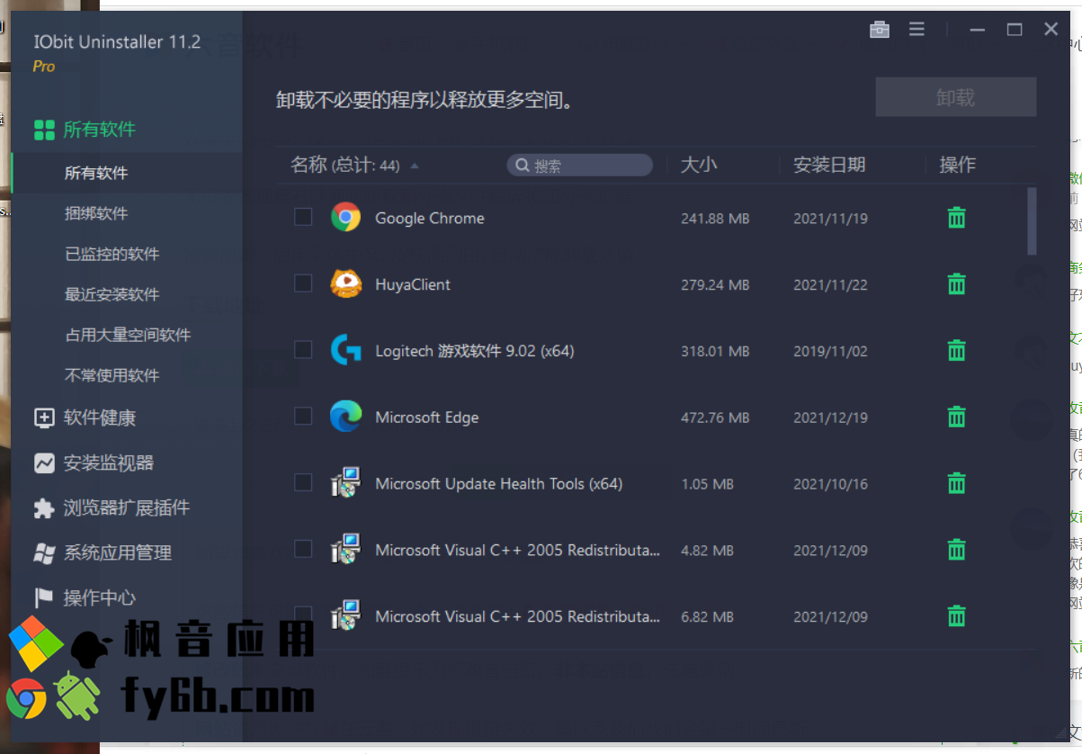Click the trash icon for HuyaClient
Image resolution: width=1082 pixels, height=754 pixels.
(956, 284)
